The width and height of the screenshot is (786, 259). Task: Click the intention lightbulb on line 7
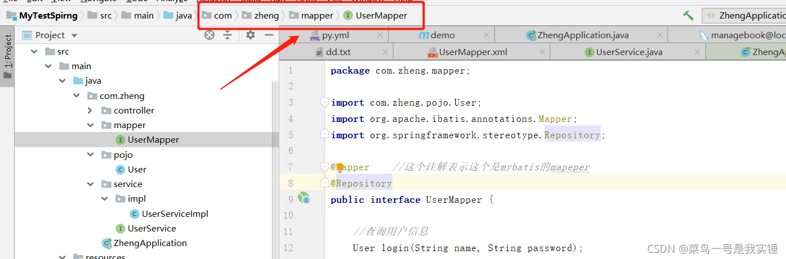tap(340, 167)
